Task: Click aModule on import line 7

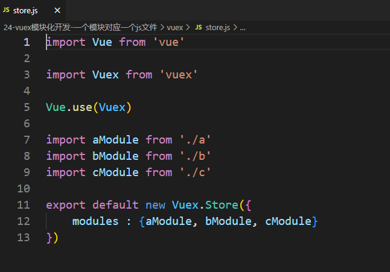Action: [x=115, y=140]
